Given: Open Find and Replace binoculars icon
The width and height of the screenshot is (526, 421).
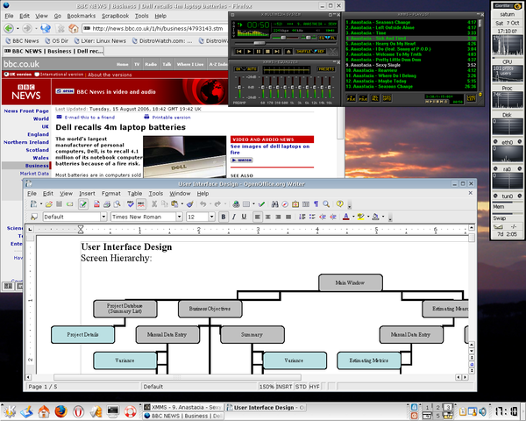Looking at the screenshot, I should point(275,203).
